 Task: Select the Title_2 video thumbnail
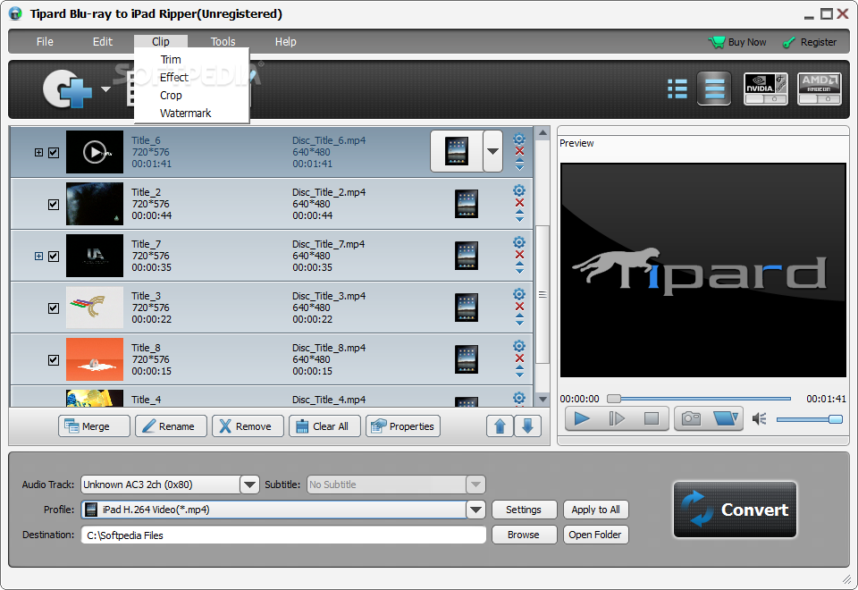pos(95,204)
